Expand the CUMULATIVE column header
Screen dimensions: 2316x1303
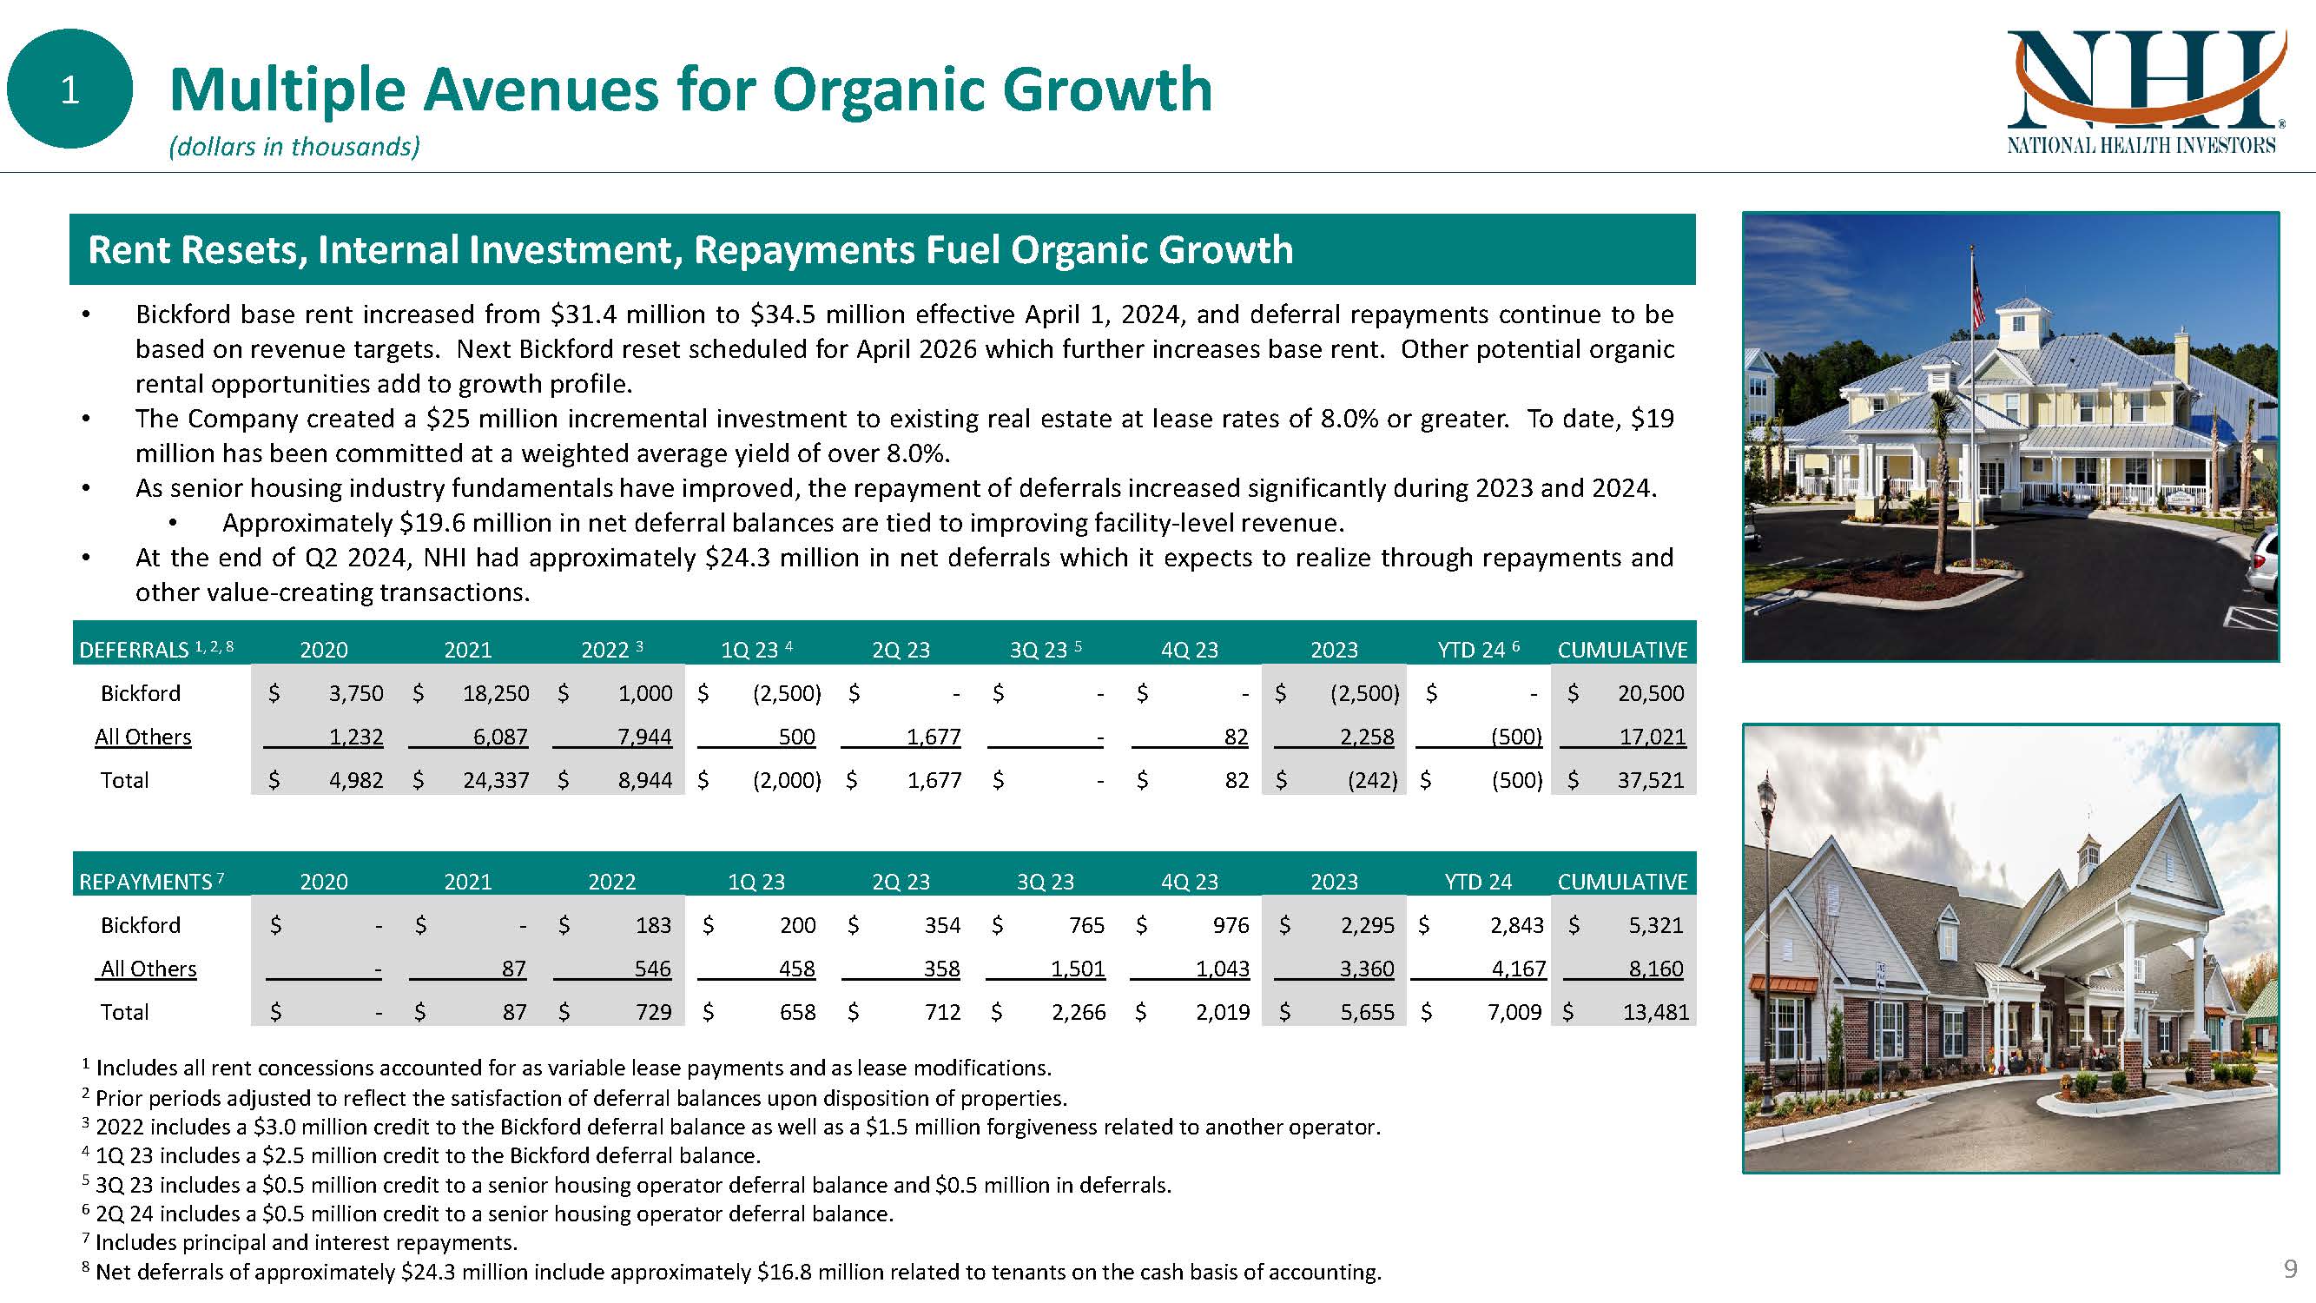tap(1626, 649)
